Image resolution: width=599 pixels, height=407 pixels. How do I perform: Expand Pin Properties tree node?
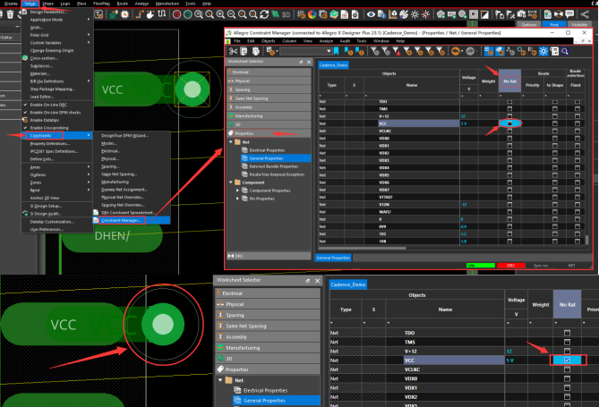point(237,199)
